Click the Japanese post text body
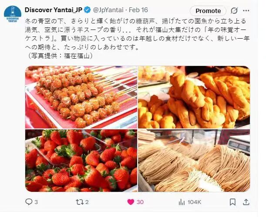This screenshot has width=266, height=217. coord(137,38)
